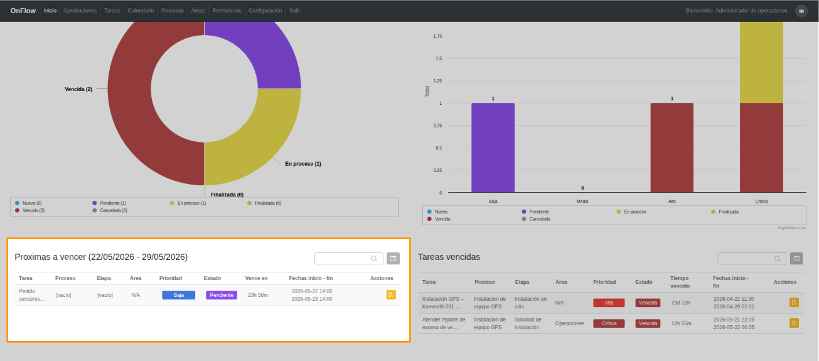819x361 pixels.
Task: Toggle Finalizada series in bar chart legend
Action: 725,212
